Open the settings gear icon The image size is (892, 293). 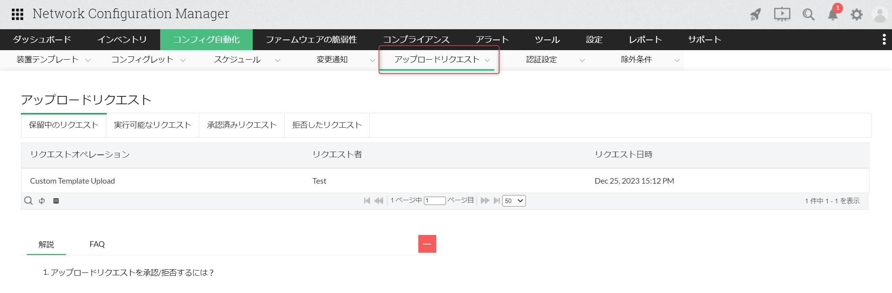pos(856,15)
